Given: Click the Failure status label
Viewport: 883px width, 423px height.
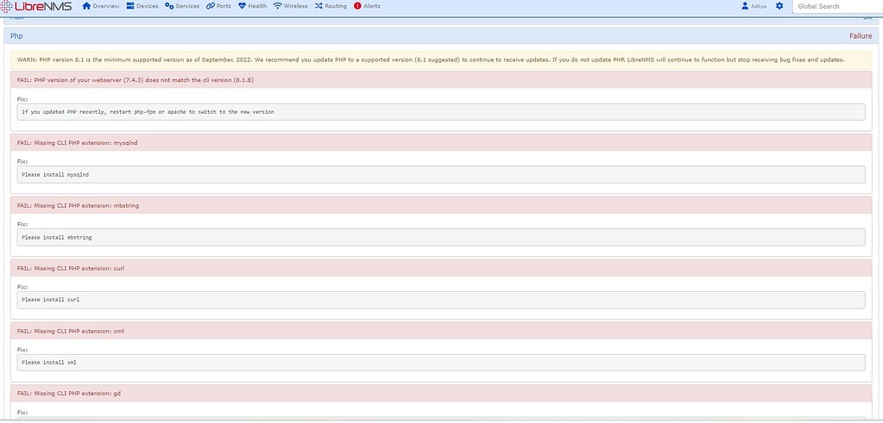Looking at the screenshot, I should click(861, 36).
